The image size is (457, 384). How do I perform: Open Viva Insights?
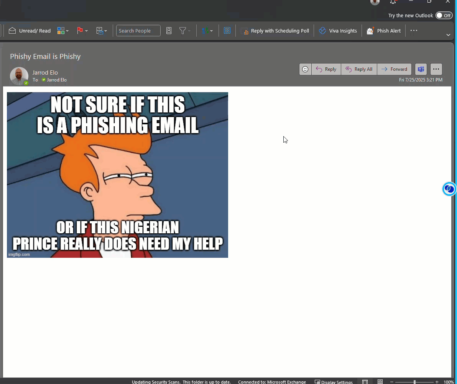click(338, 31)
